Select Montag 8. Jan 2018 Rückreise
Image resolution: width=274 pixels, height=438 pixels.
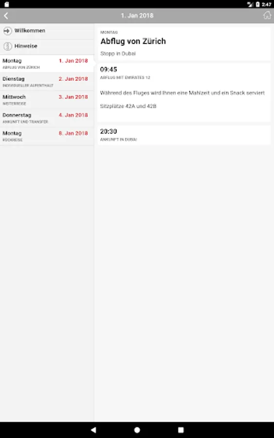tap(47, 136)
